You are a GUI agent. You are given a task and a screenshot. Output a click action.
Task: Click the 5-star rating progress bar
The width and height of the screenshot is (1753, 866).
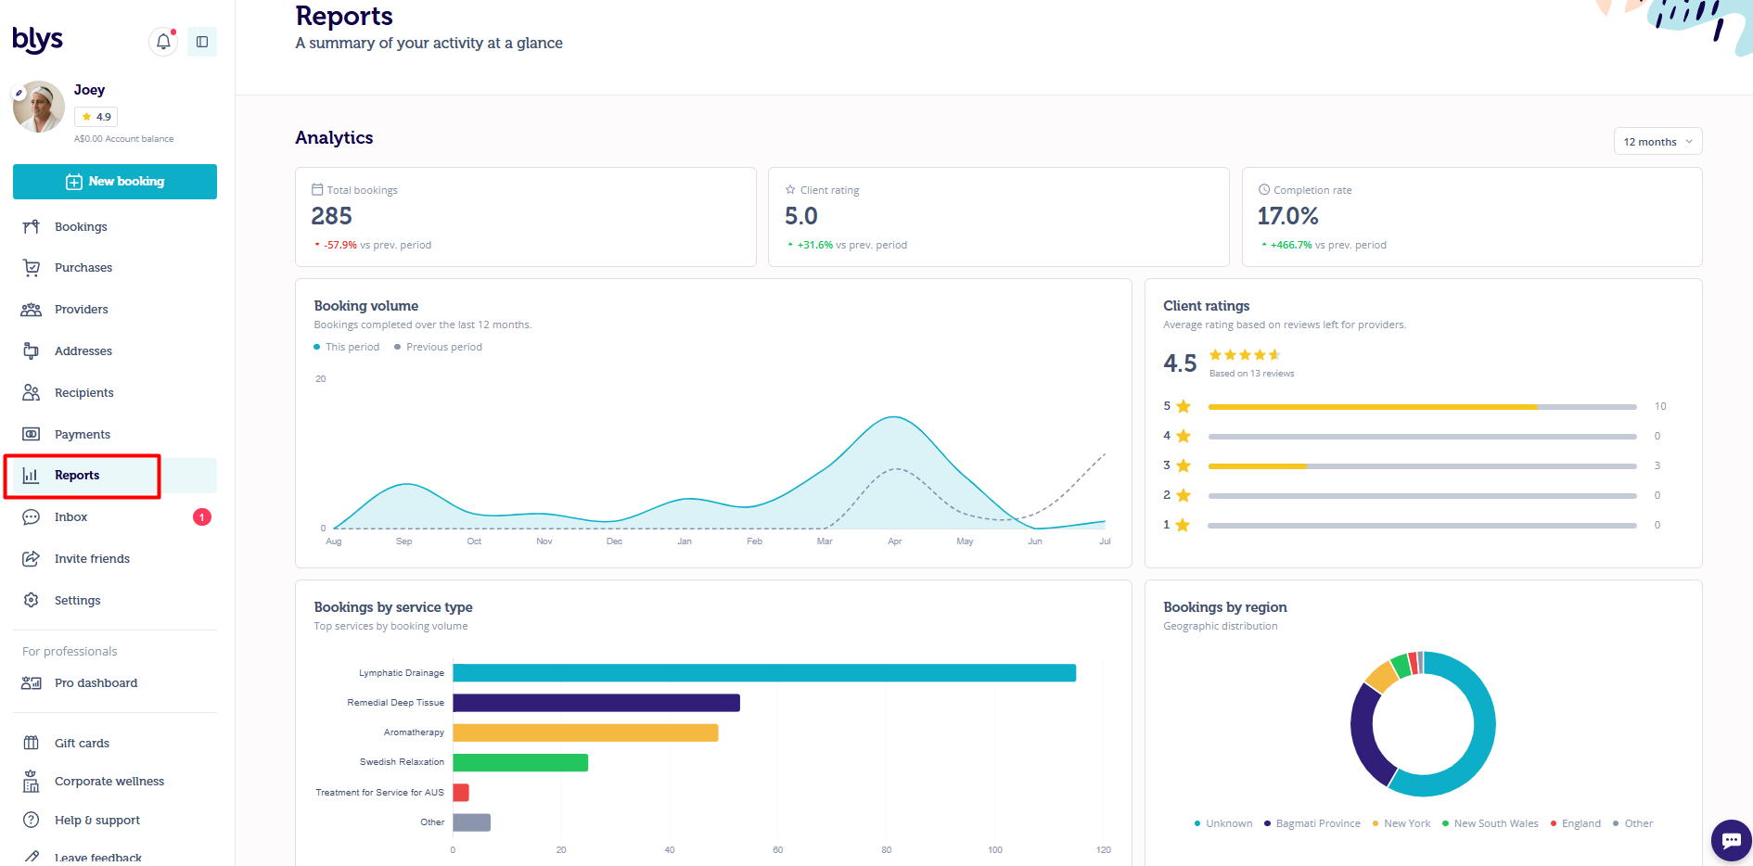pos(1422,407)
